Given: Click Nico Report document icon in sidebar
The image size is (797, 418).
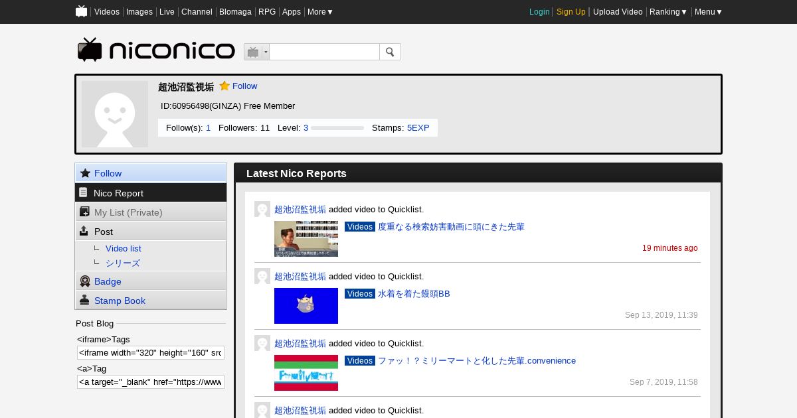Looking at the screenshot, I should (83, 192).
